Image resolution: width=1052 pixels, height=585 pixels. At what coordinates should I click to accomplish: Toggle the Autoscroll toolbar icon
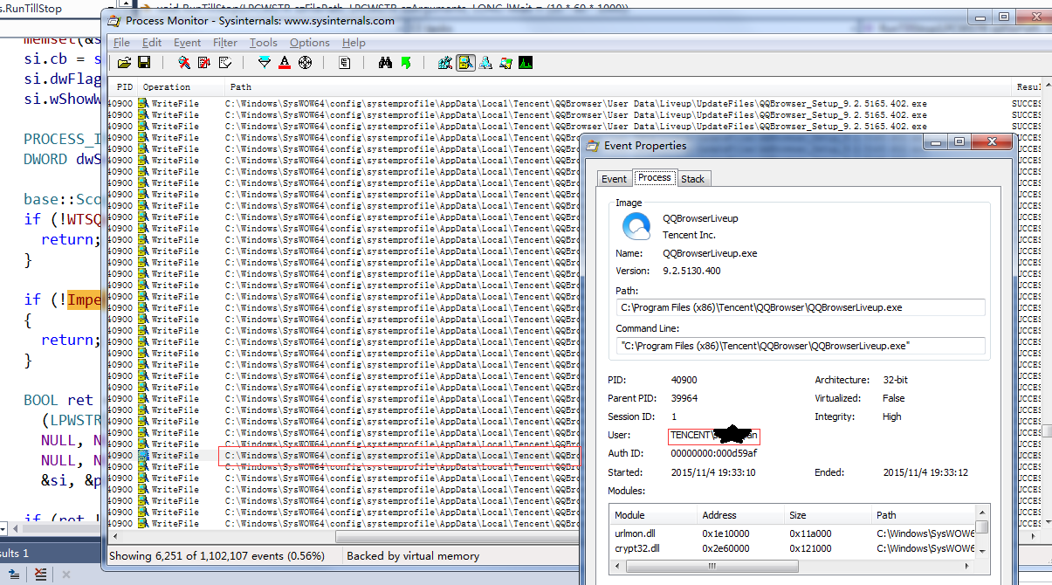point(204,63)
